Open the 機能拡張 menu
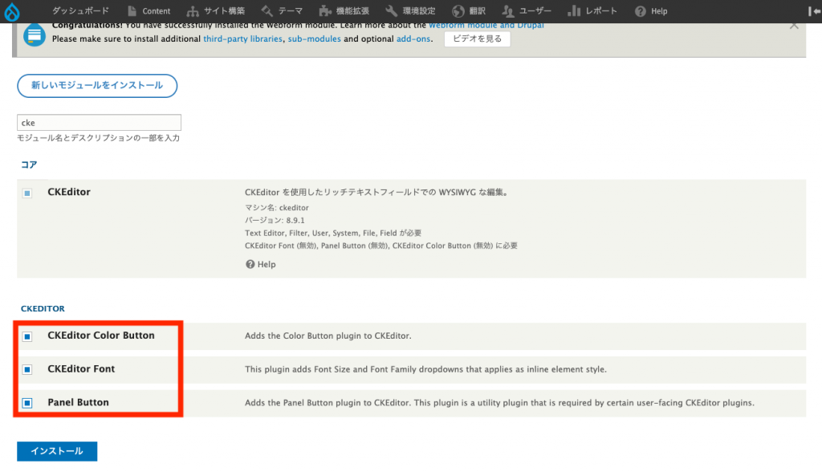The height and width of the screenshot is (472, 822). [352, 11]
